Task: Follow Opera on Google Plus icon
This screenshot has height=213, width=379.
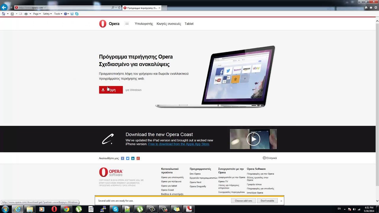Action: (x=138, y=158)
